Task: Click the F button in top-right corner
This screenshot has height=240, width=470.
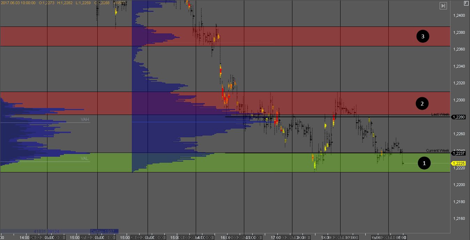Action: coord(466,3)
